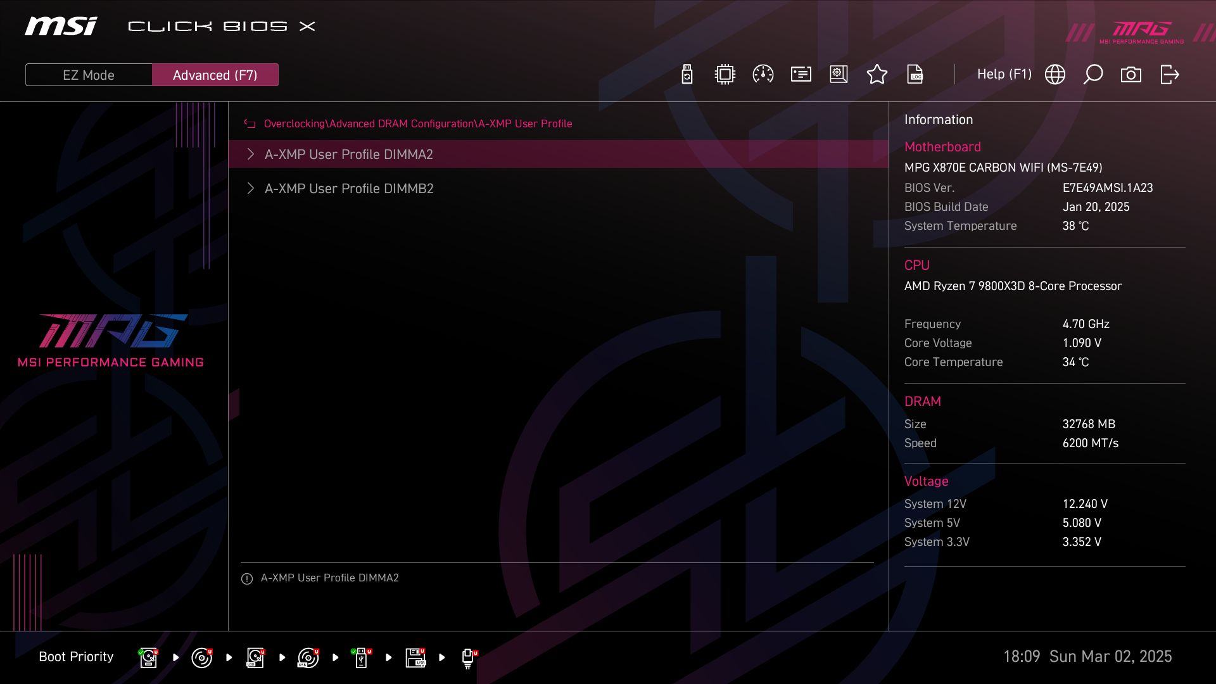
Task: Open the LOG file icon
Action: point(915,75)
